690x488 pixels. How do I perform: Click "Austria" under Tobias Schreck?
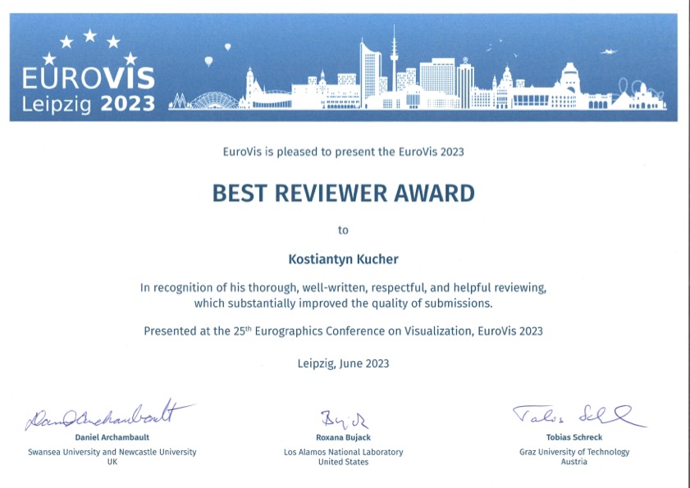[574, 462]
